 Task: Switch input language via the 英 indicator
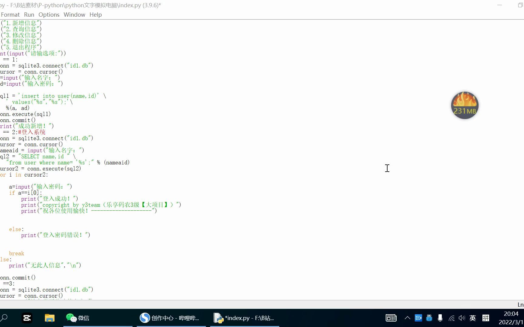click(472, 318)
